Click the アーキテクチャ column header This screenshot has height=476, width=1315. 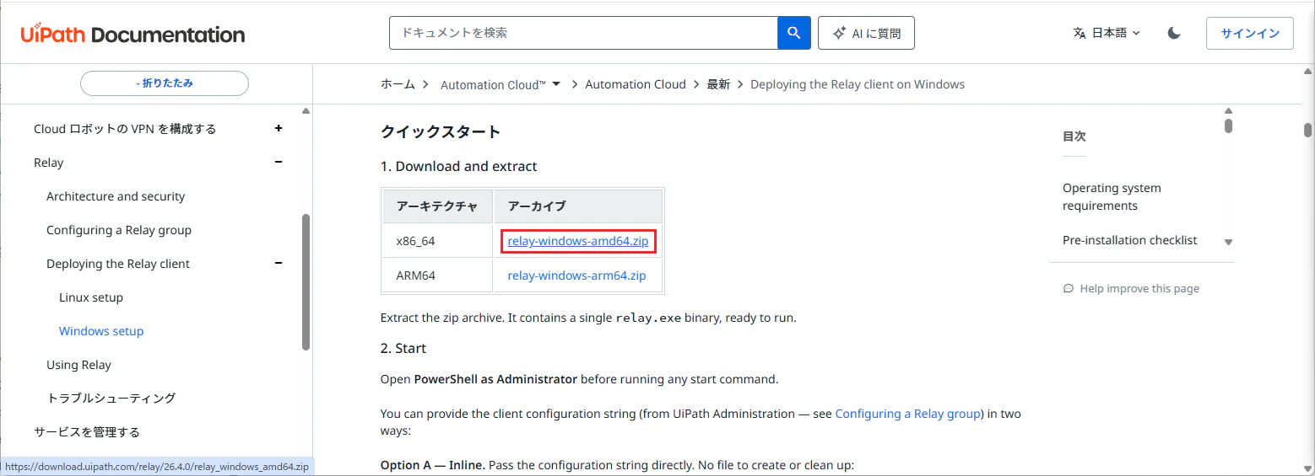[436, 206]
